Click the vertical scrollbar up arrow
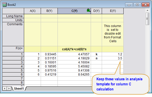152x97 pixels. click(147, 10)
